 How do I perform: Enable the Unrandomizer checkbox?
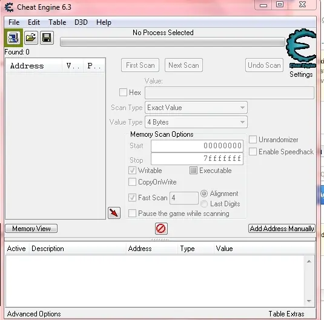(x=253, y=140)
